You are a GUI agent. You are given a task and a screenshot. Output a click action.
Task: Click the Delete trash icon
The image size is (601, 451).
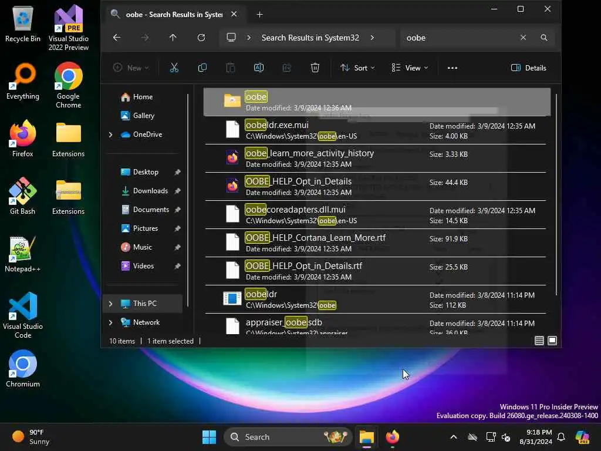(315, 68)
